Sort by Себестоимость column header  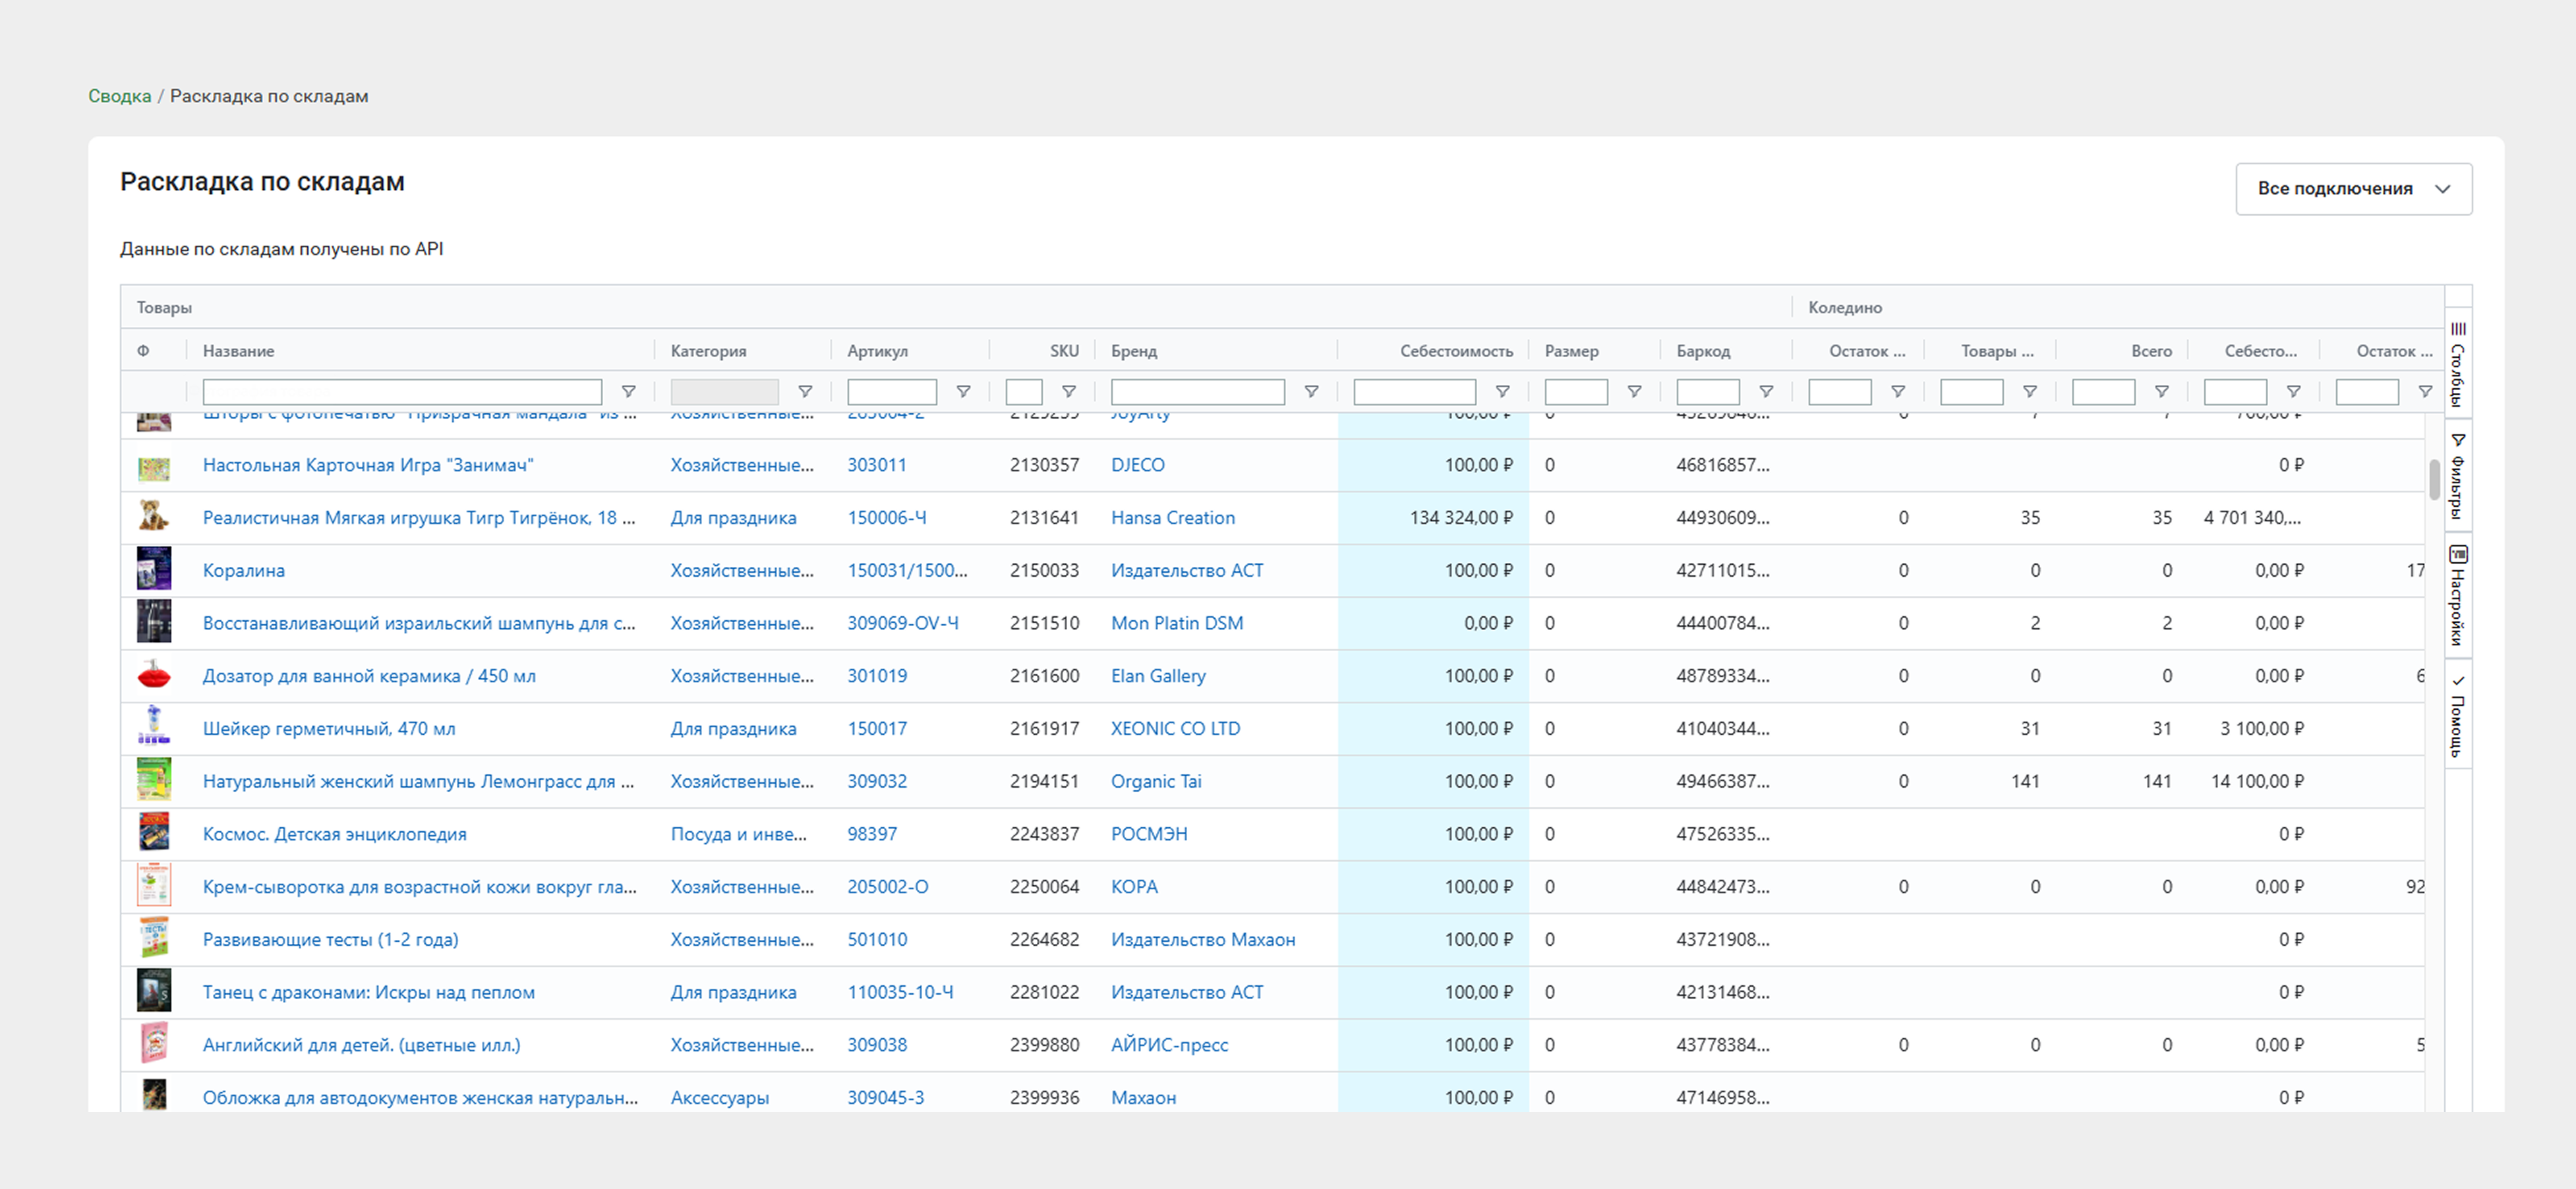pos(1455,351)
